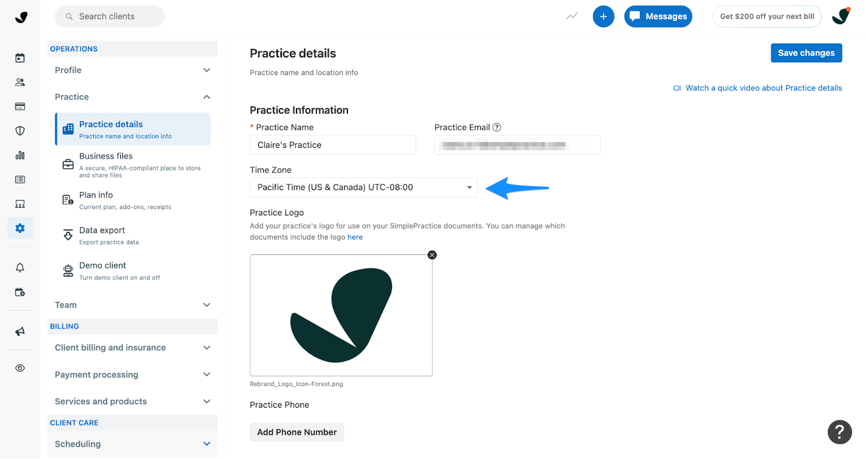Click the eye icon in left sidebar
866x459 pixels.
20,368
